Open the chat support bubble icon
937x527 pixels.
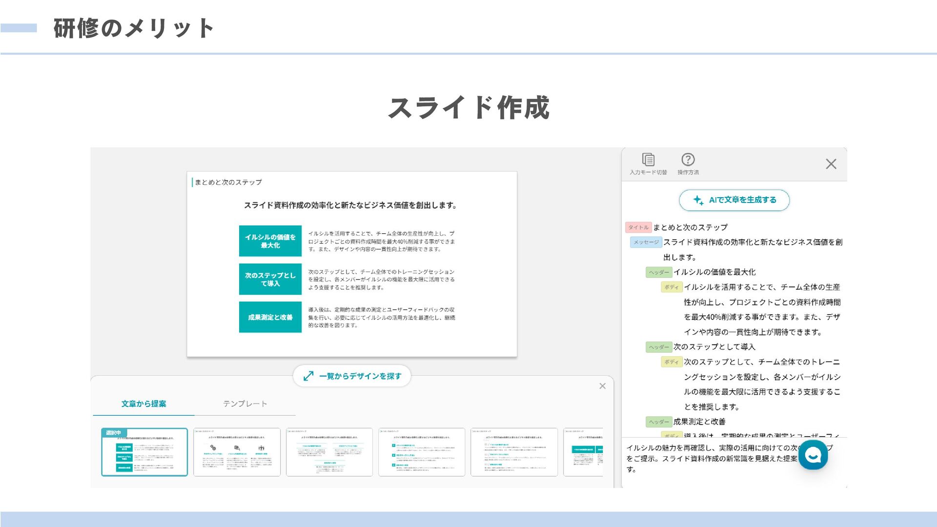(813, 455)
